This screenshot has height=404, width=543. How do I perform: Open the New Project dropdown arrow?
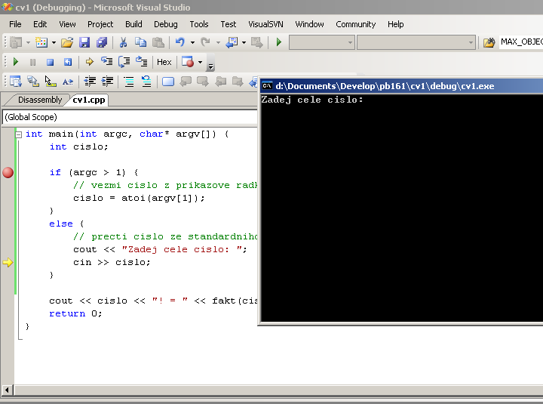[28, 42]
